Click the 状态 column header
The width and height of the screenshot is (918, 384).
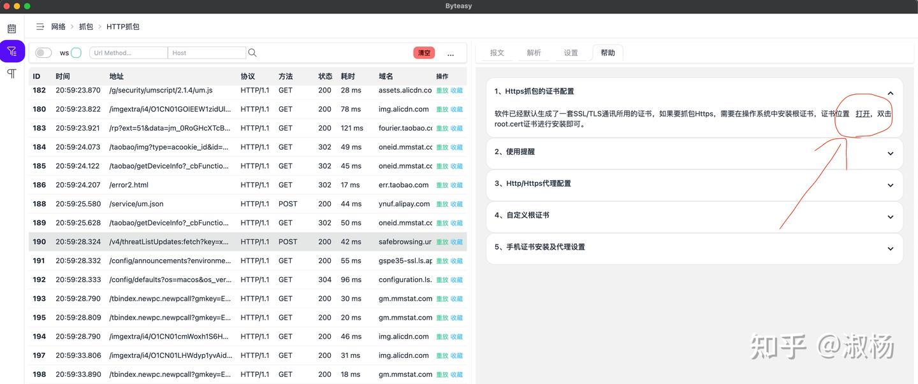(325, 76)
